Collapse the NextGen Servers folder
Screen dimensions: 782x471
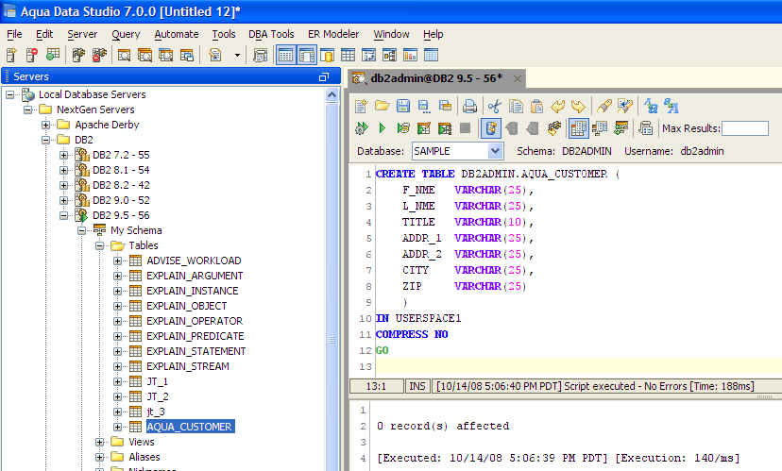[28, 109]
